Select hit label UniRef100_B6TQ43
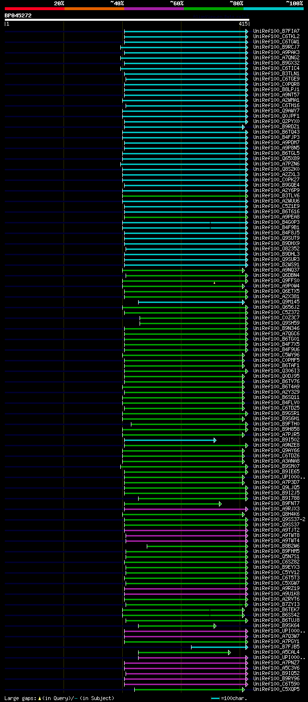 276,132
